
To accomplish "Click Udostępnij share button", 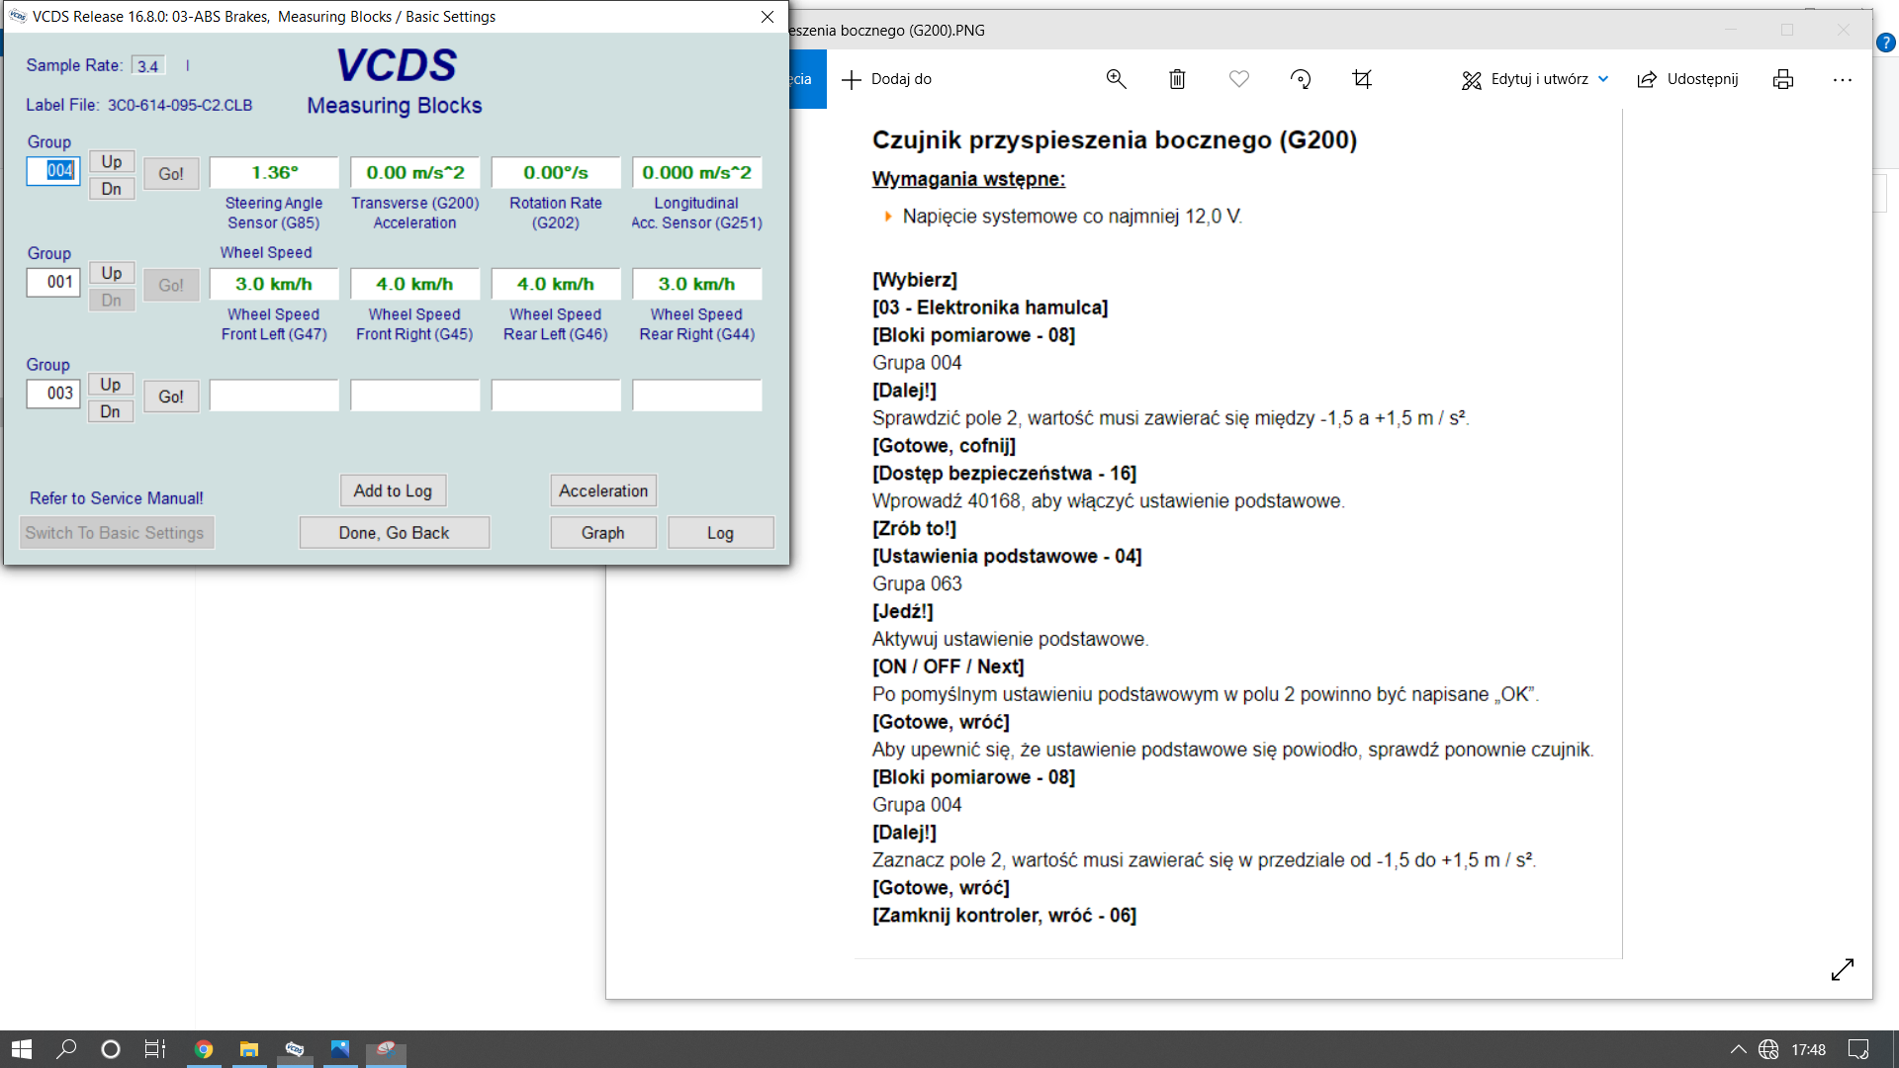I will pyautogui.click(x=1688, y=79).
